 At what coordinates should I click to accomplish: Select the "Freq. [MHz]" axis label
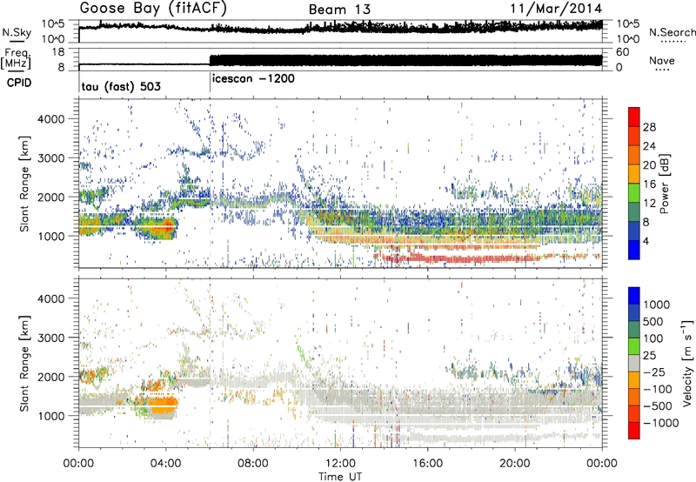[17, 58]
